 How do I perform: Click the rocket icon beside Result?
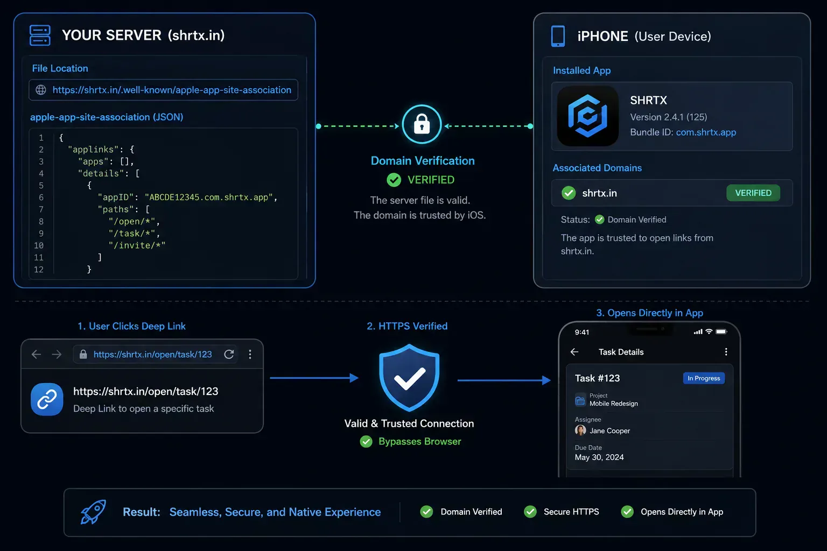[x=93, y=512]
